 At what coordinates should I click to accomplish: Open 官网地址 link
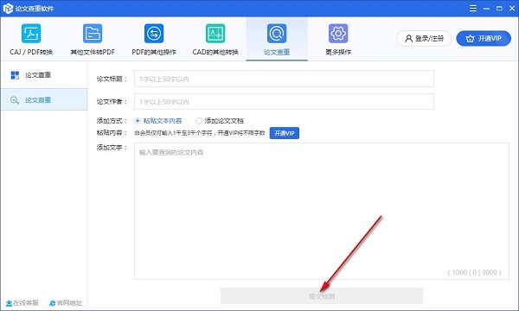tap(66, 302)
